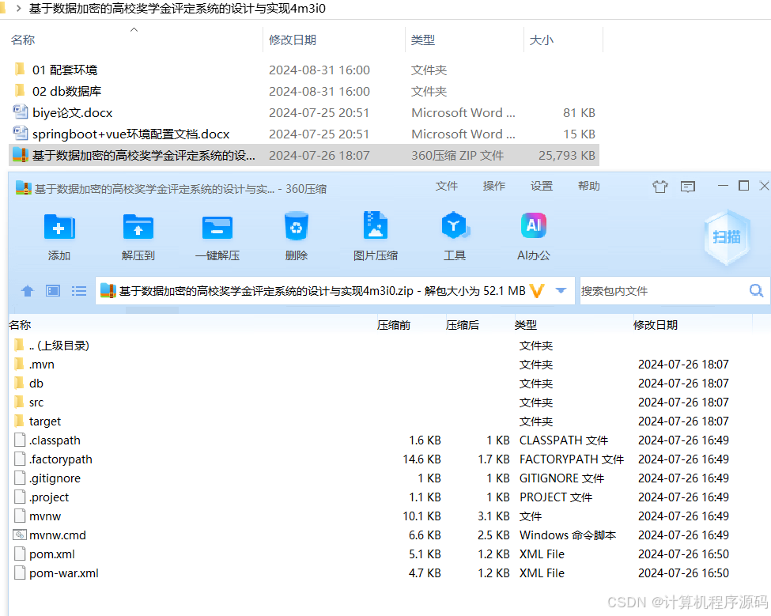Start the 扫描 scan function

click(726, 237)
